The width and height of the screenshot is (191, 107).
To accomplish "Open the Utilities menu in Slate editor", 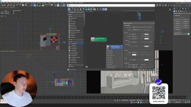I will click(93, 7).
